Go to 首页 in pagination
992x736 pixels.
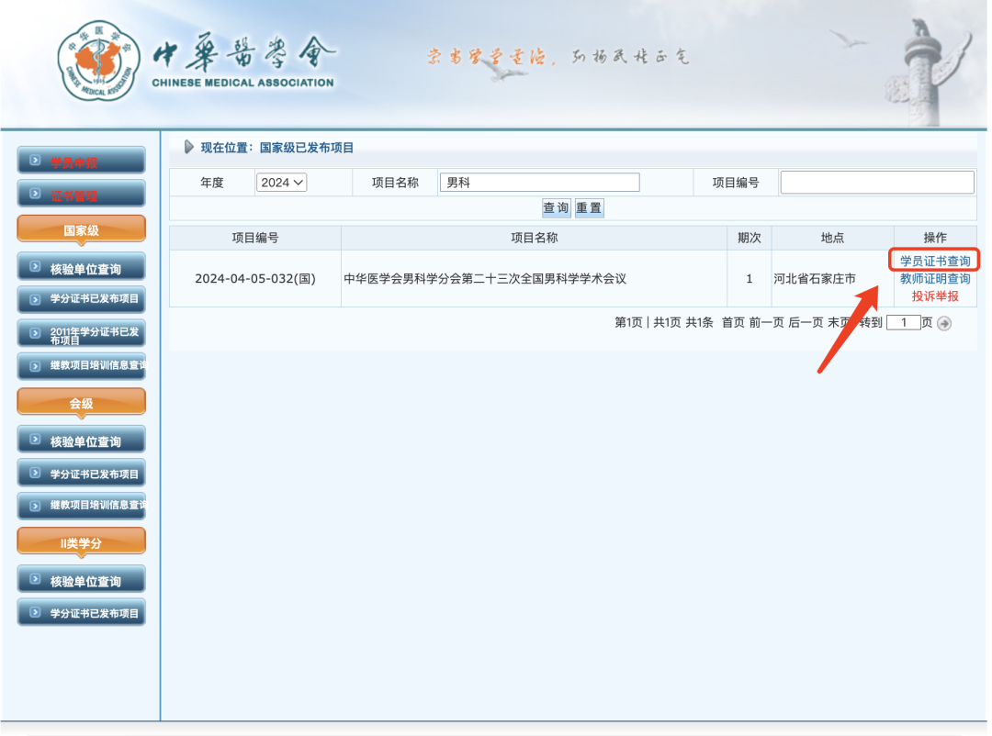click(733, 322)
